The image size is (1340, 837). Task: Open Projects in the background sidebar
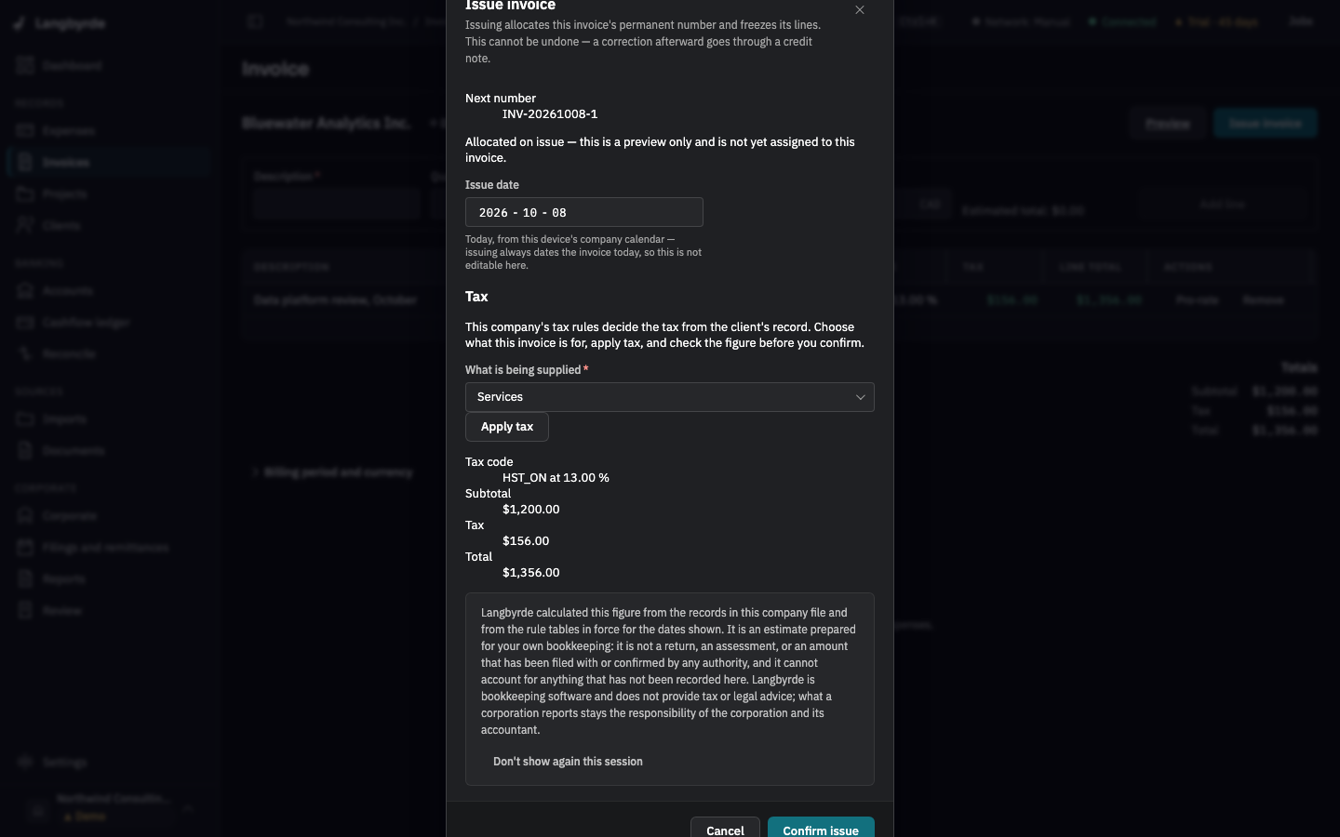point(108,194)
